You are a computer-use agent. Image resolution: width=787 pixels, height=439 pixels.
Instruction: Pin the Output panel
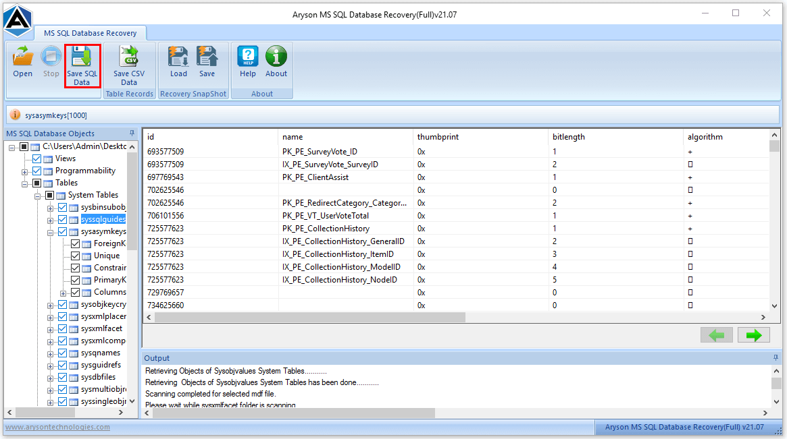pyautogui.click(x=776, y=358)
